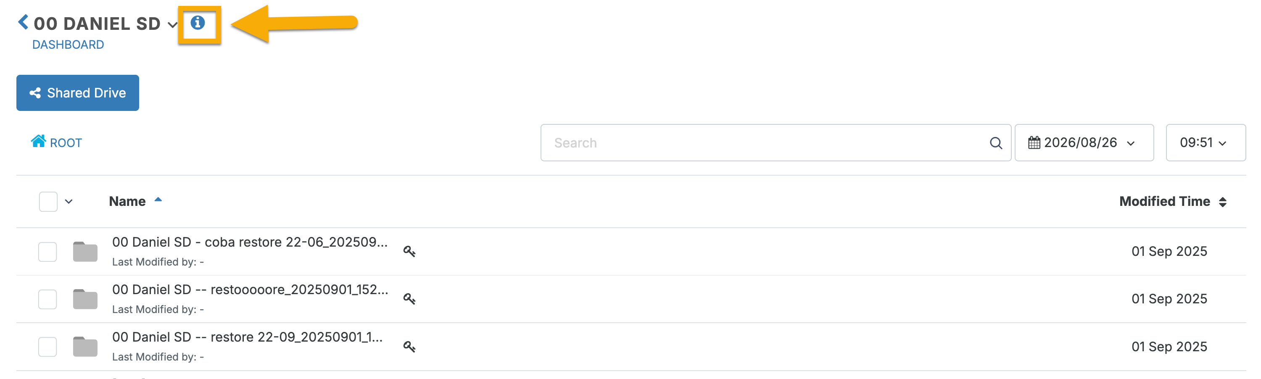Toggle the select-all checkbox in header
Viewport: 1261px width, 379px height.
pos(48,202)
